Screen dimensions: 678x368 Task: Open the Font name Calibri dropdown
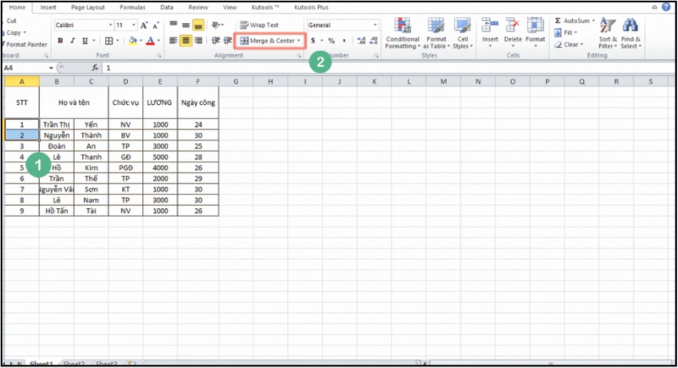(x=110, y=25)
